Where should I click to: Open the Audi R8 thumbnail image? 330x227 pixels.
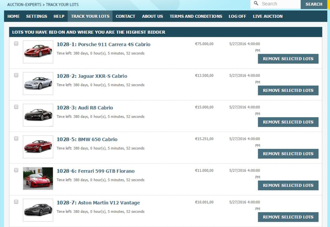pyautogui.click(x=38, y=115)
